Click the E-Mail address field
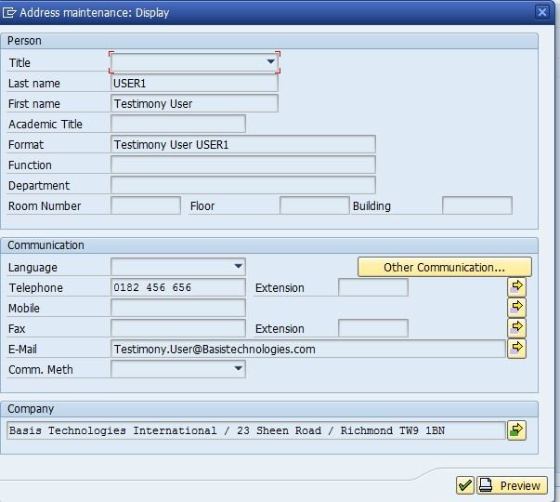 (307, 349)
